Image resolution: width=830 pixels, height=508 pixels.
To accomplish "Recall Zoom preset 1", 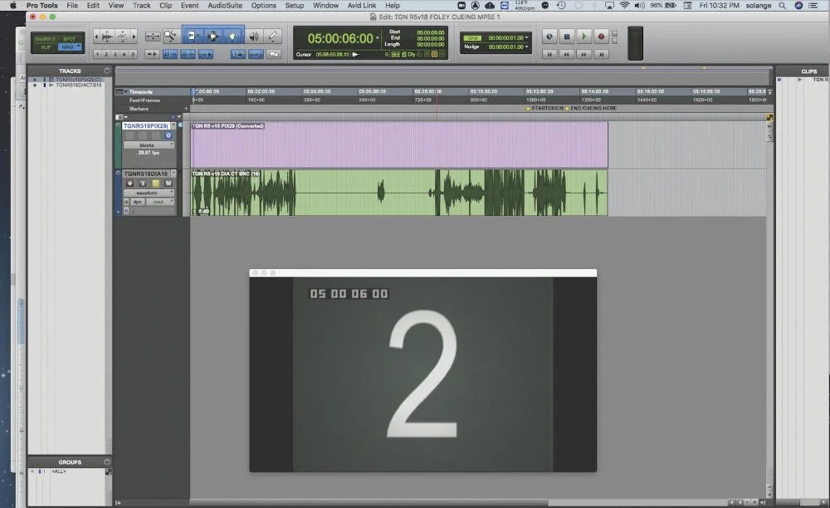I will tap(97, 55).
